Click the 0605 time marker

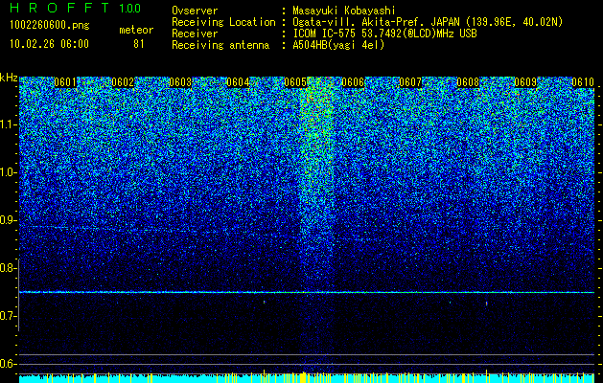point(295,82)
